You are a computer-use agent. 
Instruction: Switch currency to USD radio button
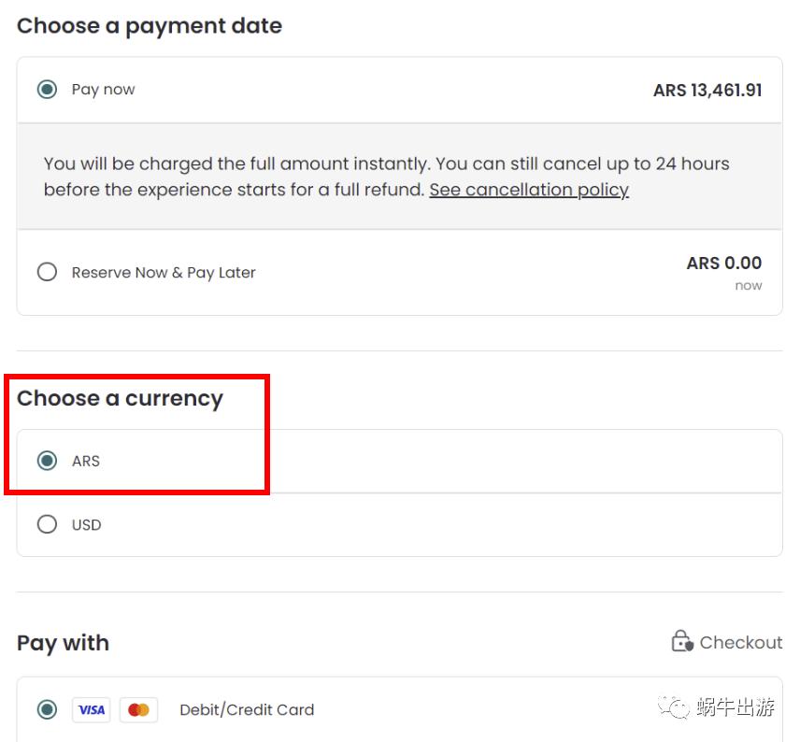coord(47,524)
